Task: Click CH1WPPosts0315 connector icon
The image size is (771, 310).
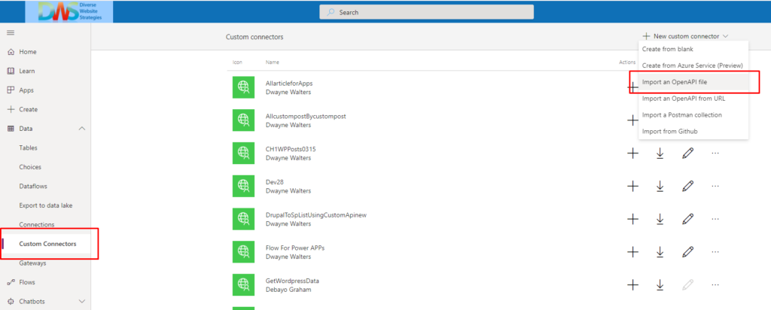Action: coord(243,153)
